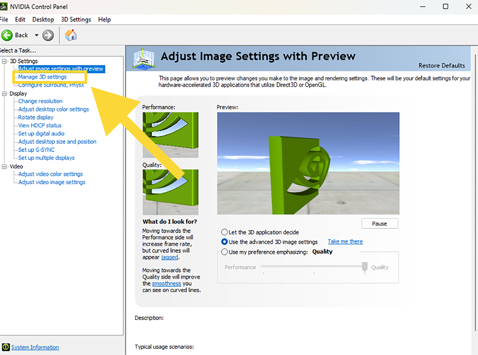This screenshot has height=355, width=478.
Task: Select 'Use my preference emphasizing' option
Action: (x=225, y=252)
